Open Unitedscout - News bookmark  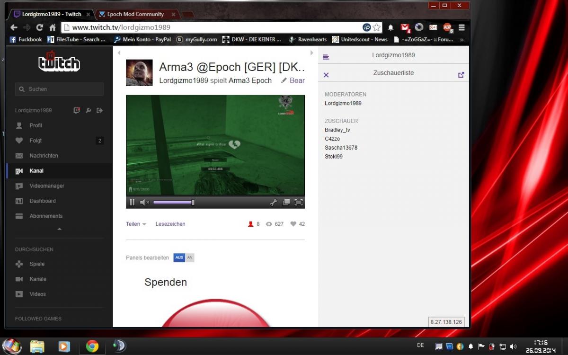[360, 39]
